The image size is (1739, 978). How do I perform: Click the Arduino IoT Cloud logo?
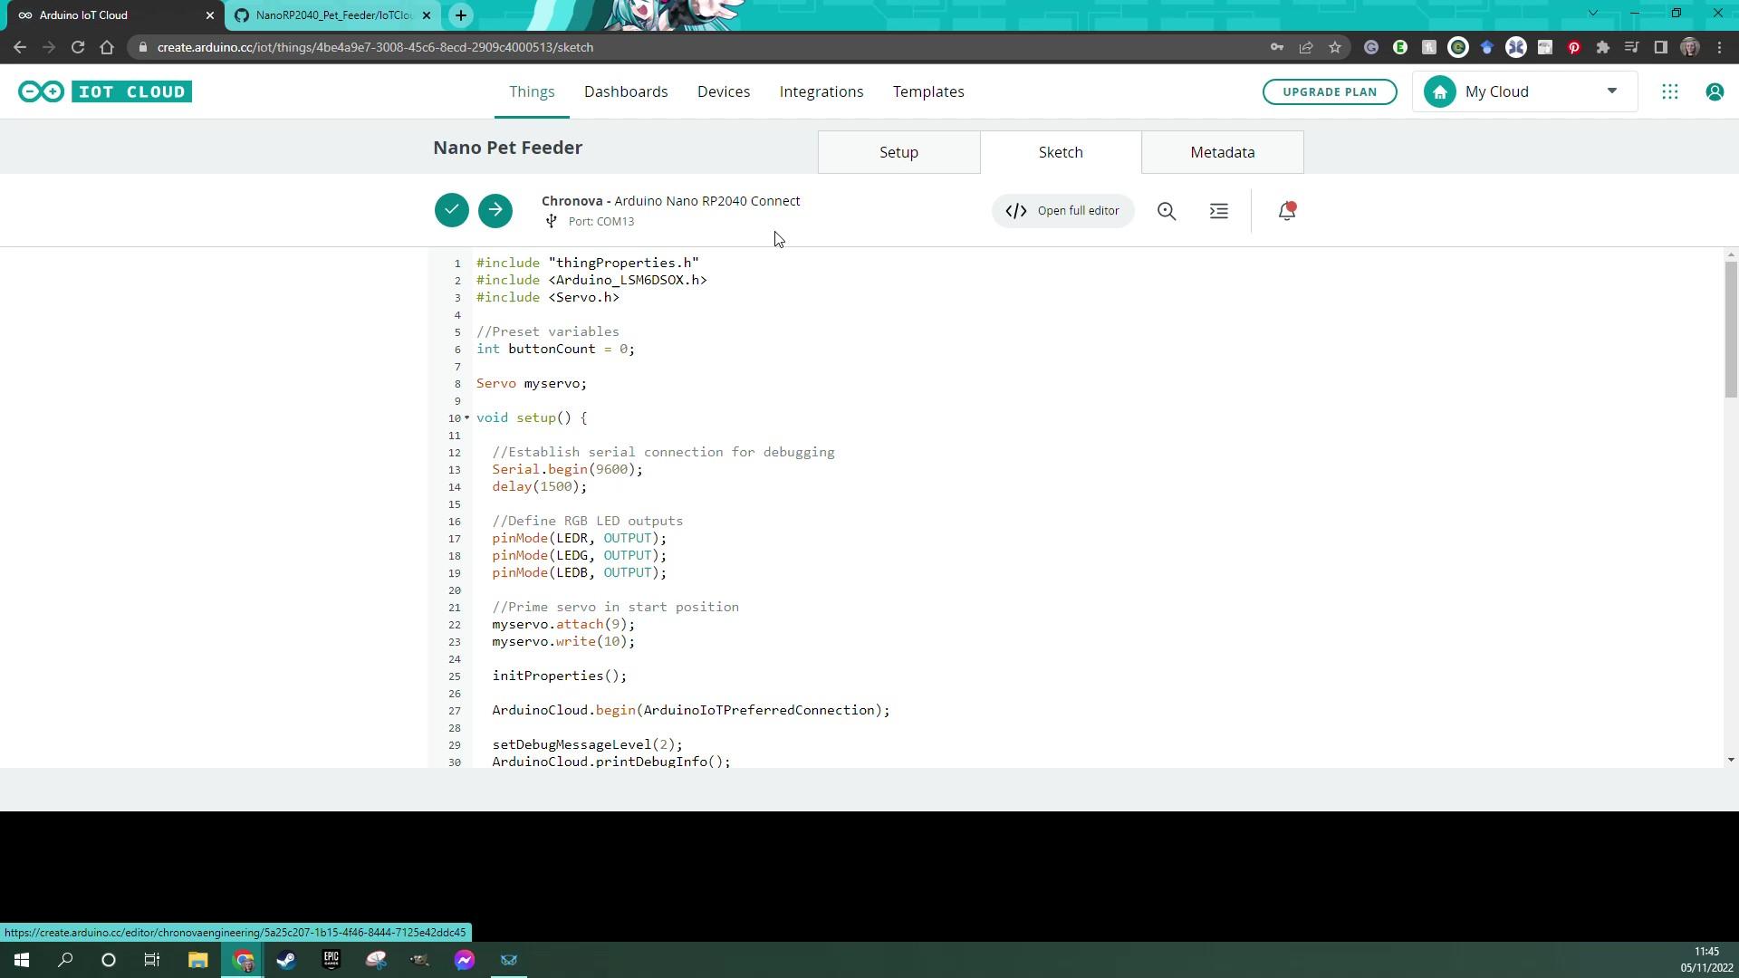pyautogui.click(x=105, y=91)
